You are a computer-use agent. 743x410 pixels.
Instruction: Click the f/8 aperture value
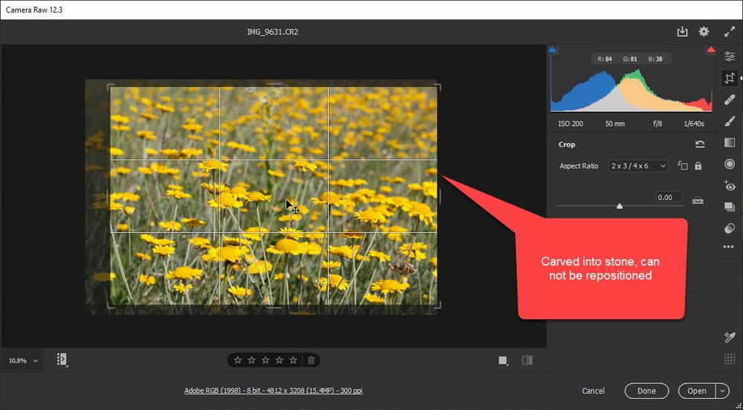coord(657,124)
